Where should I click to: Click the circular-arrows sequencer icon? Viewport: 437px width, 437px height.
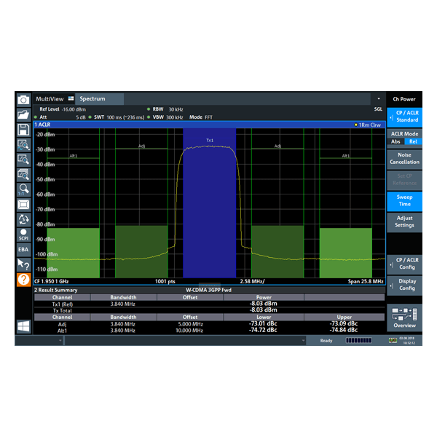pyautogui.click(x=23, y=220)
